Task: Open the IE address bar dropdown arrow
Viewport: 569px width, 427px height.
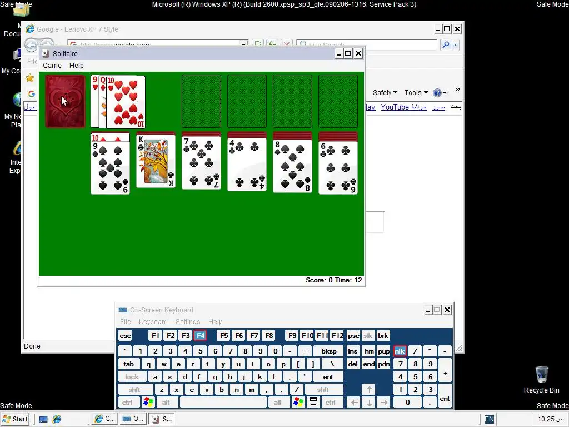Action: (x=244, y=44)
